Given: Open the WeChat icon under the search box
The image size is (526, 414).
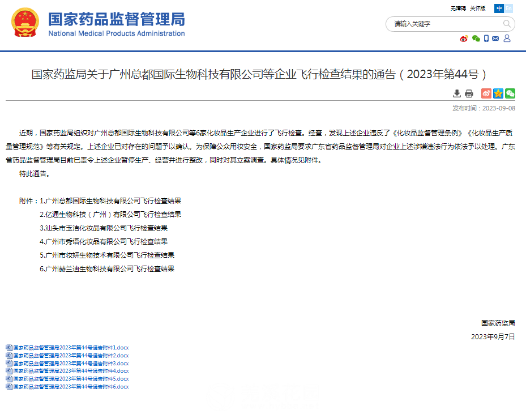Looking at the screenshot, I should [x=476, y=39].
